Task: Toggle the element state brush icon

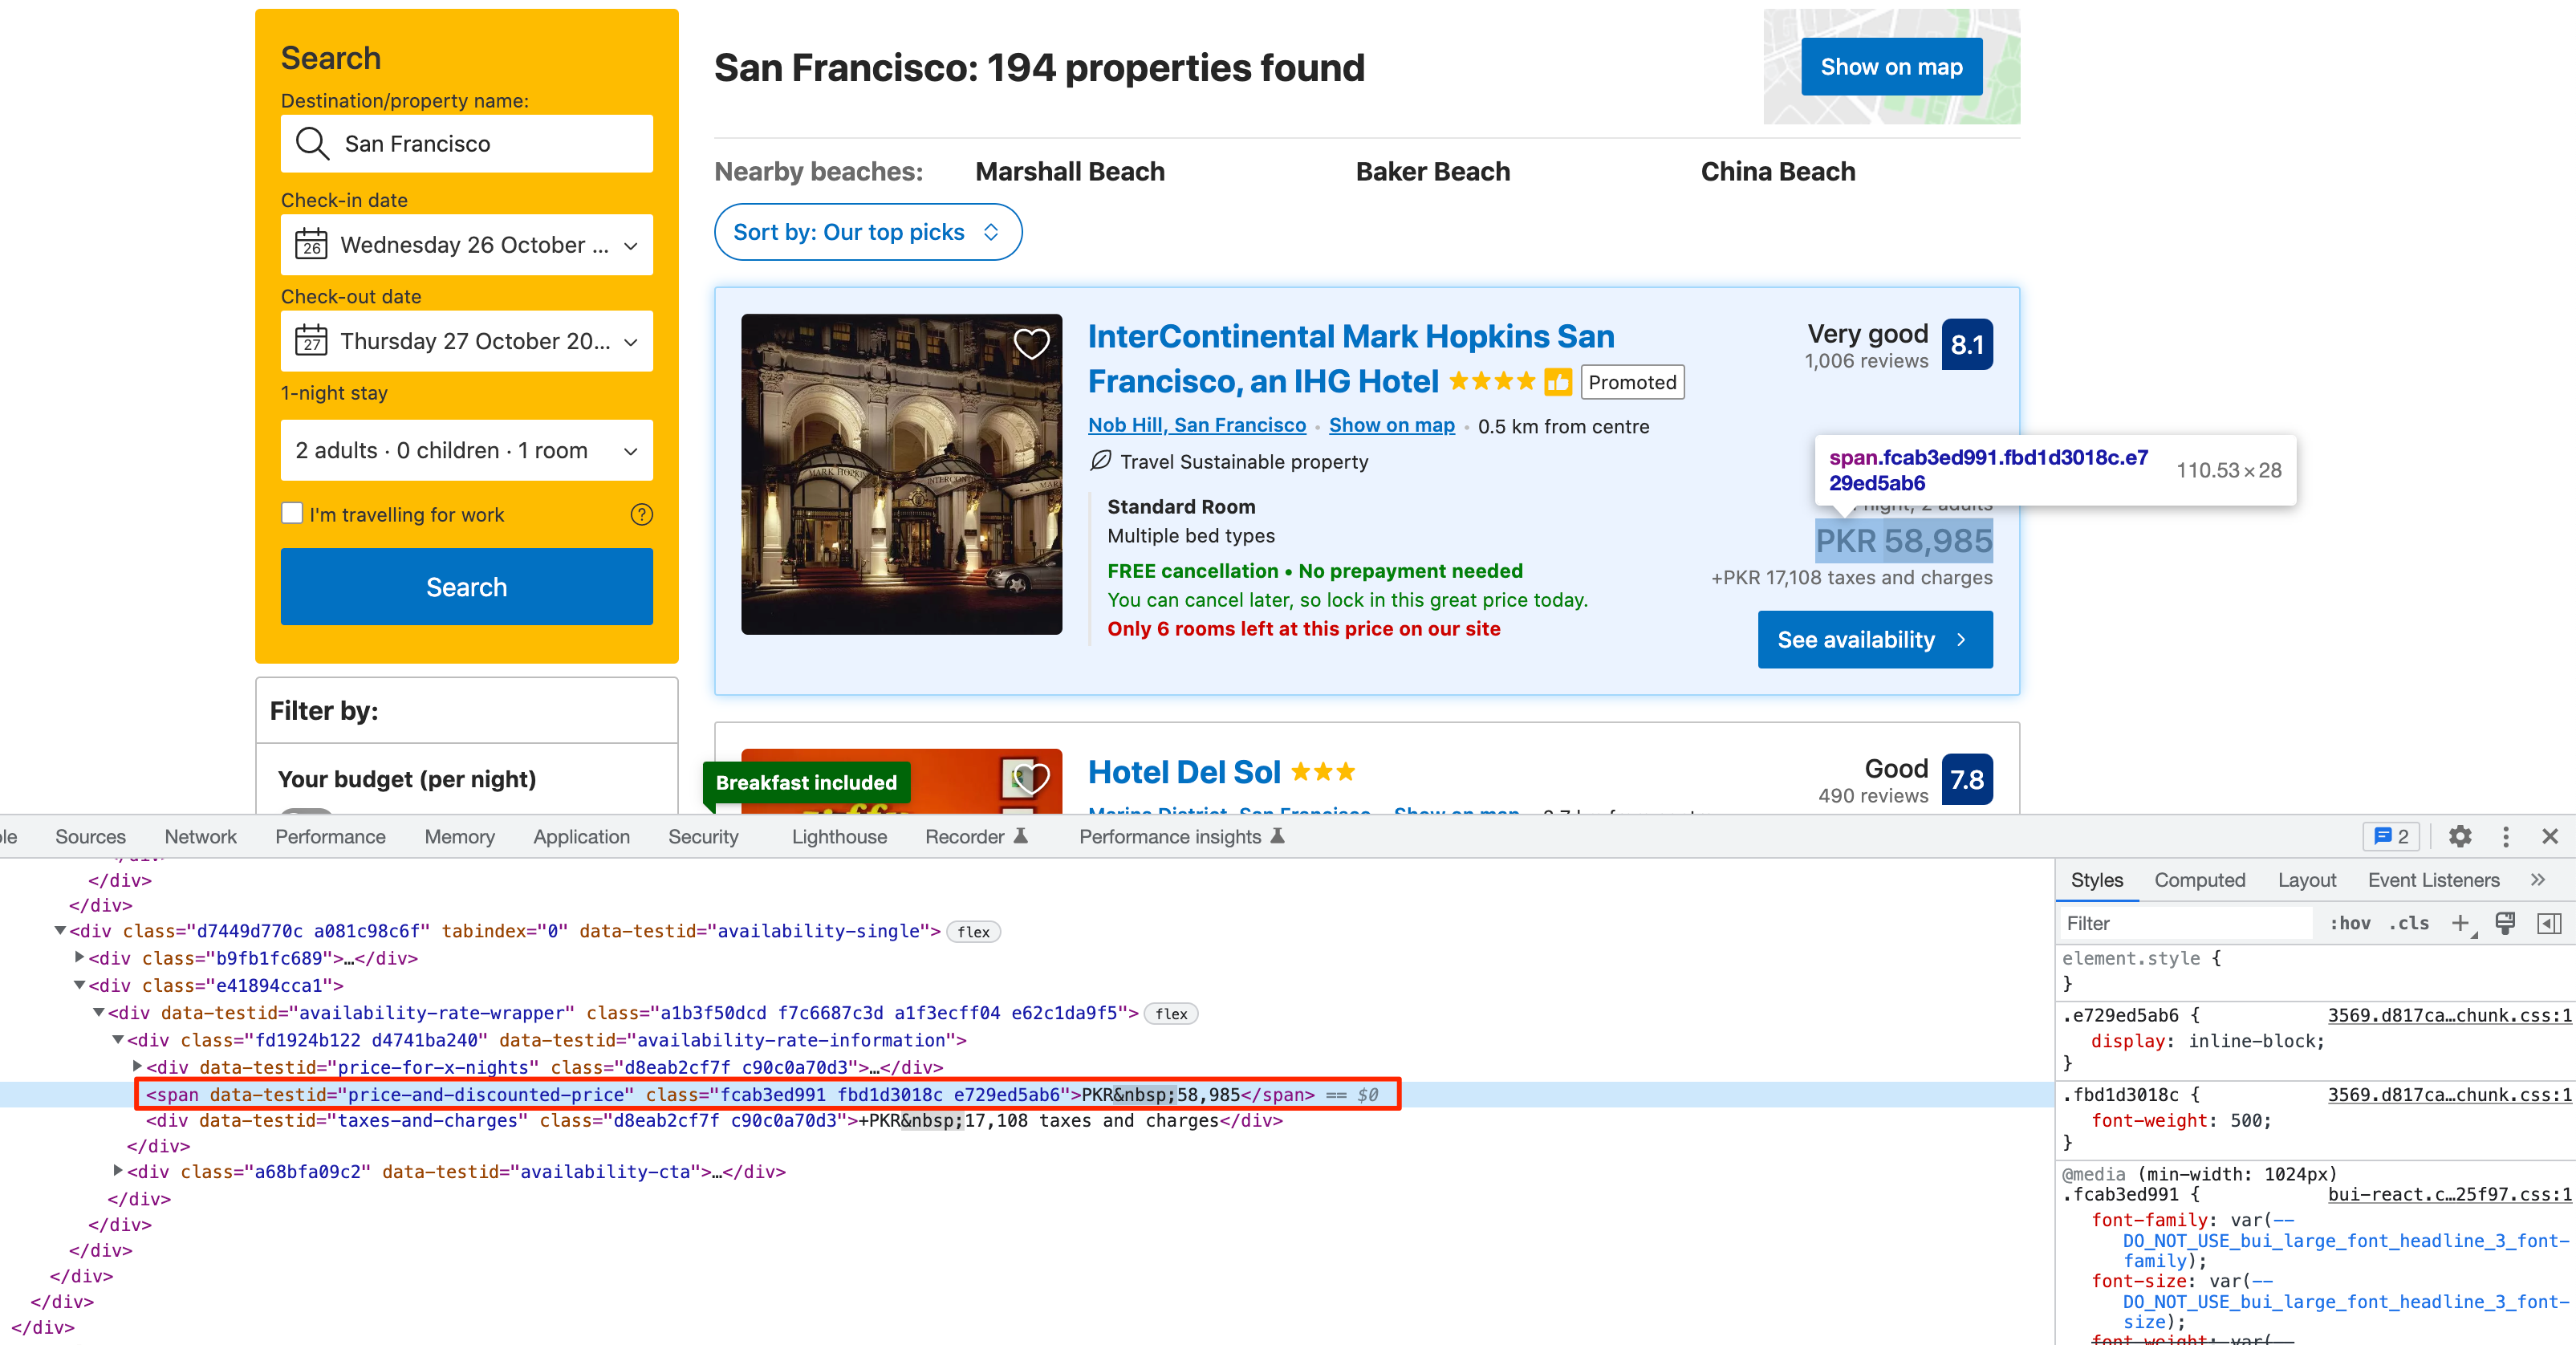Action: coord(2505,923)
